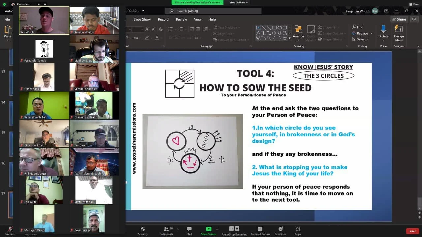Pause recording from the top recording indicator
The width and height of the screenshot is (422, 237).
(x=39, y=4)
